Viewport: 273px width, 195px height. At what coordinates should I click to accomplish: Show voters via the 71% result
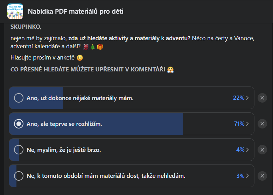(x=239, y=124)
